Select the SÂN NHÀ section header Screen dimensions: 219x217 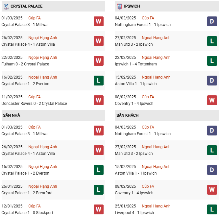(x=12, y=115)
